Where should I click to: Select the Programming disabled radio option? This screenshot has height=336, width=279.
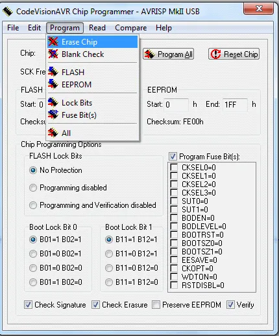coord(33,188)
